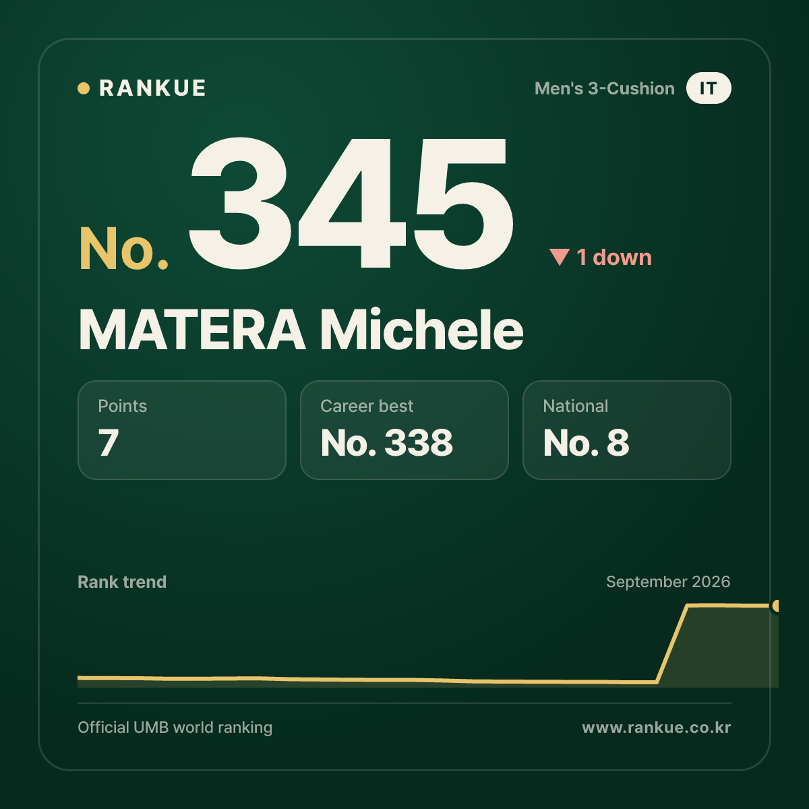Image resolution: width=809 pixels, height=809 pixels.
Task: Click the Rank trend heading
Action: click(122, 582)
